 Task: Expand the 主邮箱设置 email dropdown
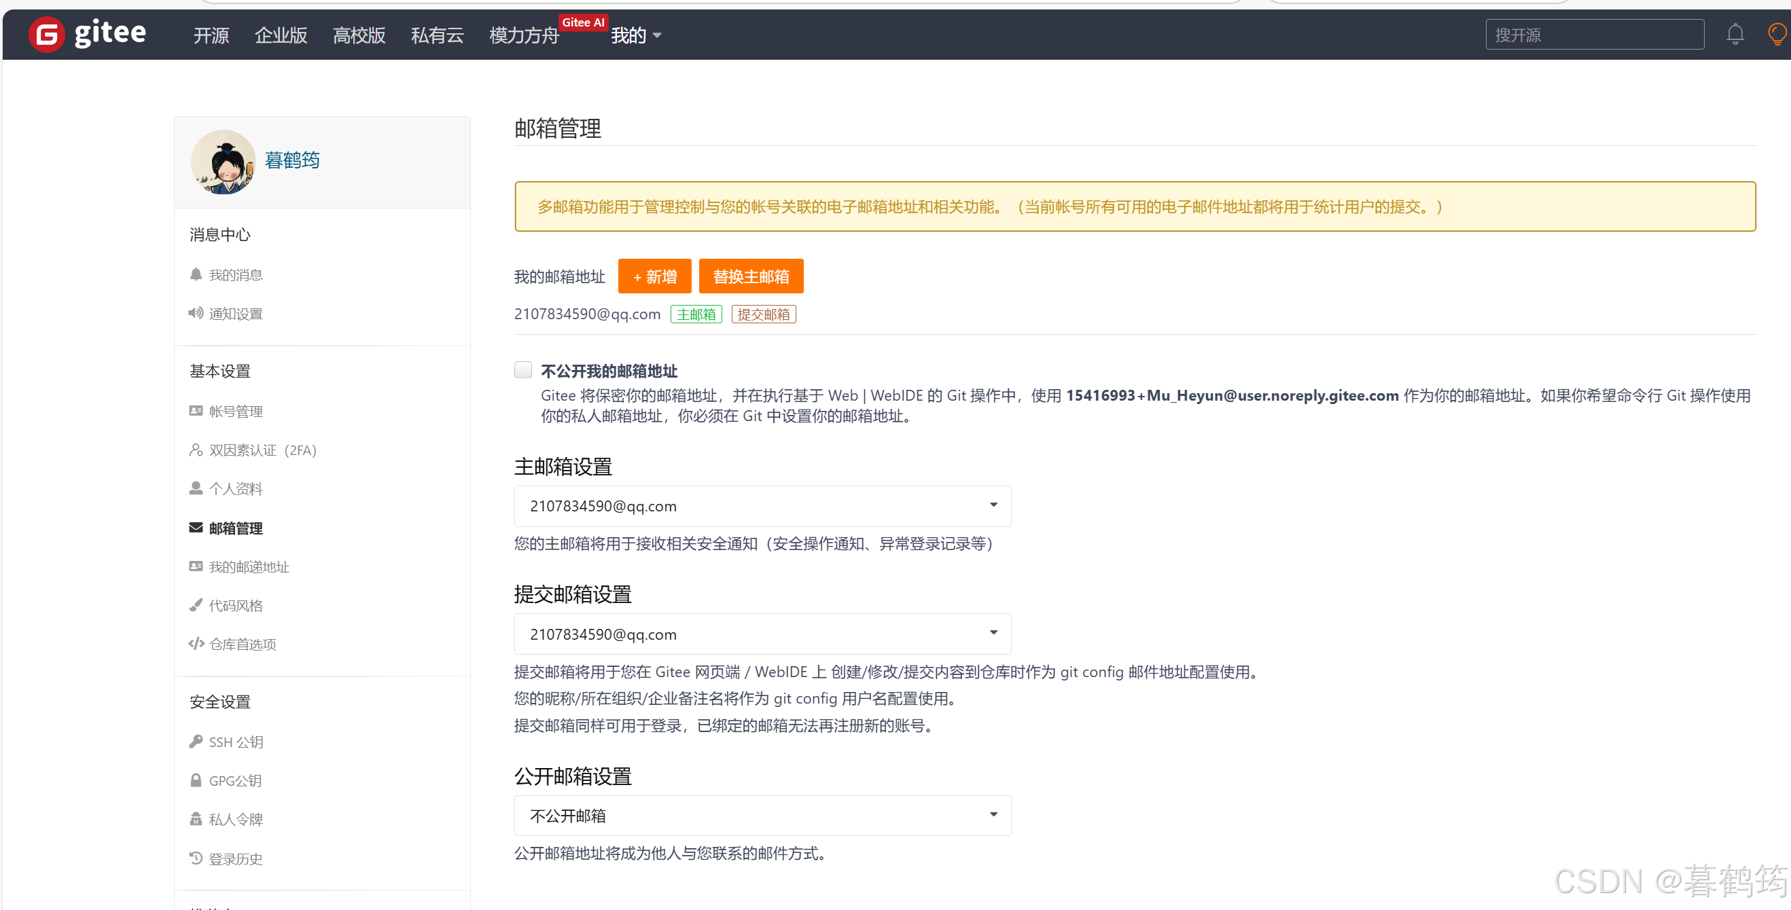pyautogui.click(x=762, y=505)
